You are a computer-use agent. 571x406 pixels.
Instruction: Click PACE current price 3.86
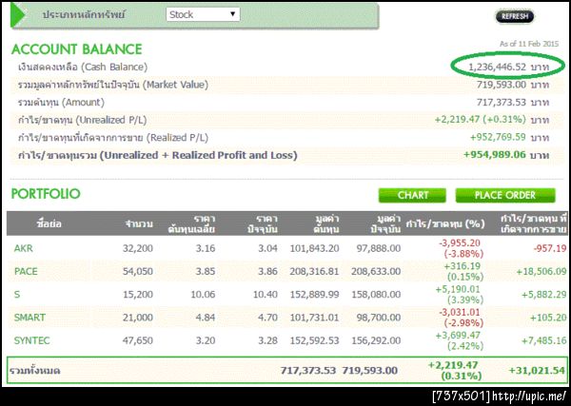pyautogui.click(x=267, y=271)
